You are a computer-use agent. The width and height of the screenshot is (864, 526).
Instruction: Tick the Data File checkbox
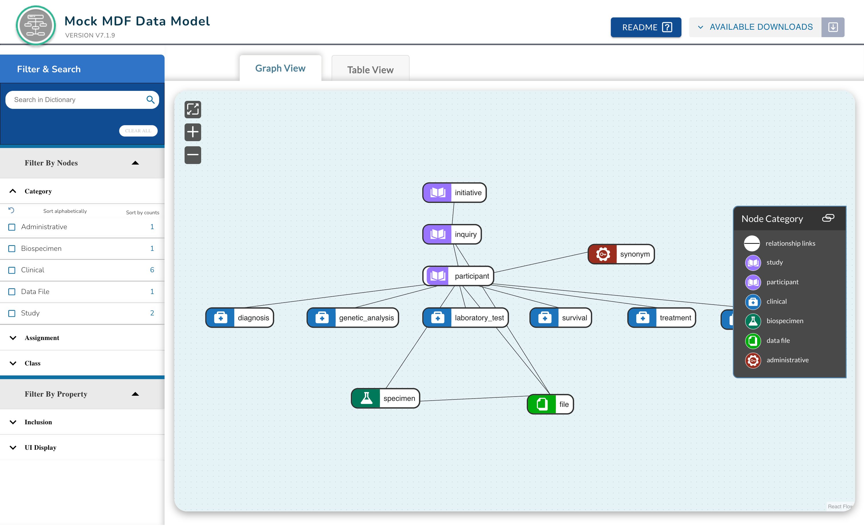coord(11,292)
